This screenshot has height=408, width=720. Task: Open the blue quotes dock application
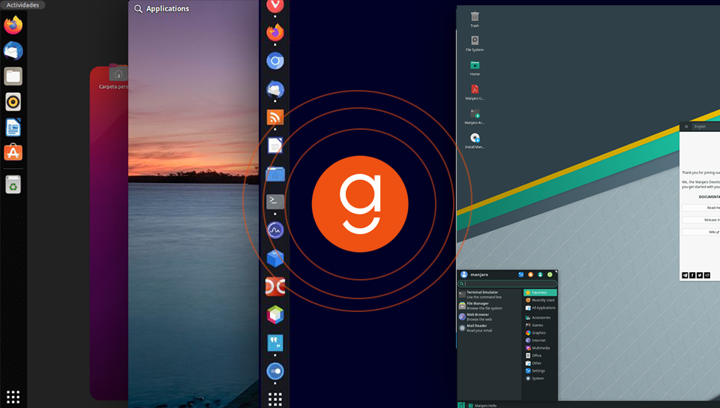point(275,343)
